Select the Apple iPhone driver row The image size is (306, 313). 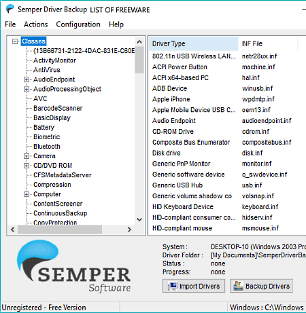[x=171, y=99]
